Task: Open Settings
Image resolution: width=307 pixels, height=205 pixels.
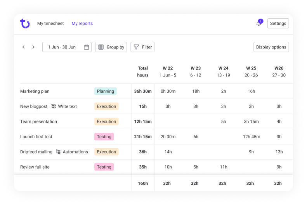Action: 278,23
